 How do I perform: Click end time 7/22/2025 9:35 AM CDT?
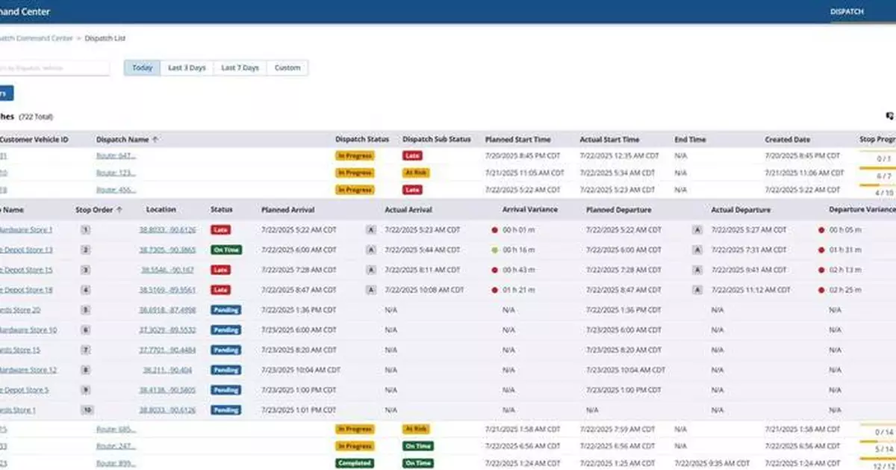tap(712, 463)
